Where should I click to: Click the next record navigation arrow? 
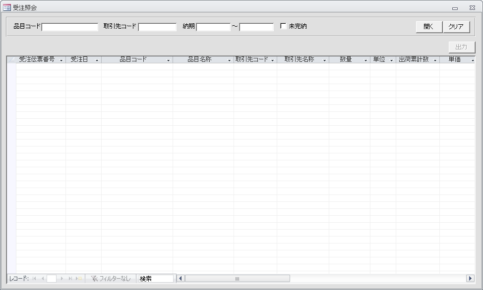point(62,279)
